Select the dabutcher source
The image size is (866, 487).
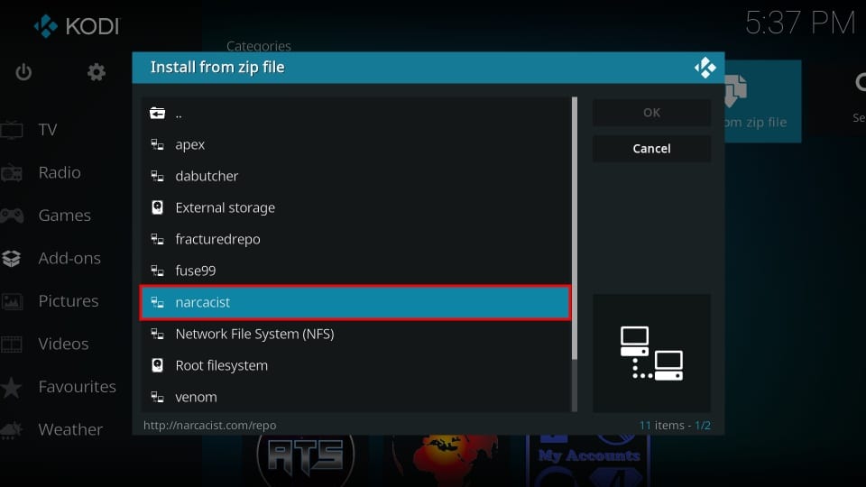tap(355, 176)
